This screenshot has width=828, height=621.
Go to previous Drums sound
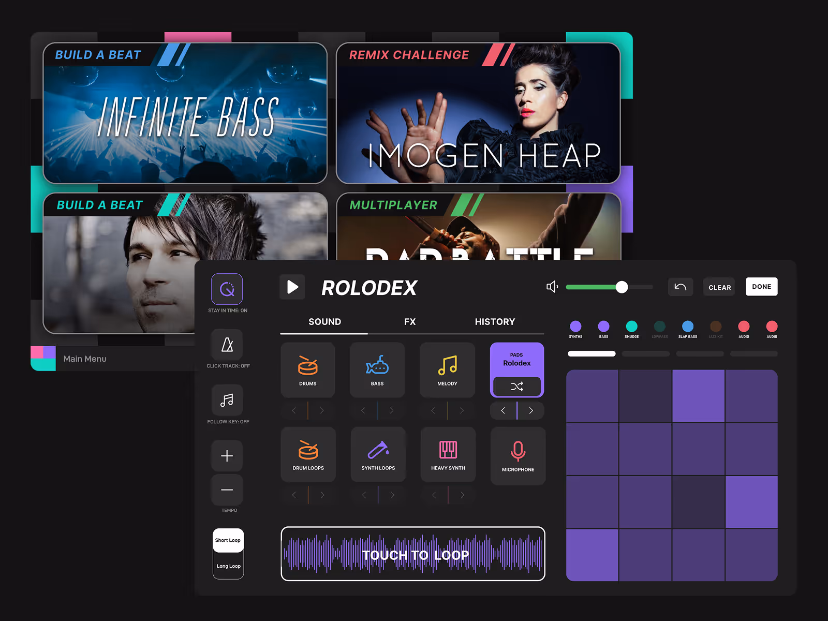(294, 410)
